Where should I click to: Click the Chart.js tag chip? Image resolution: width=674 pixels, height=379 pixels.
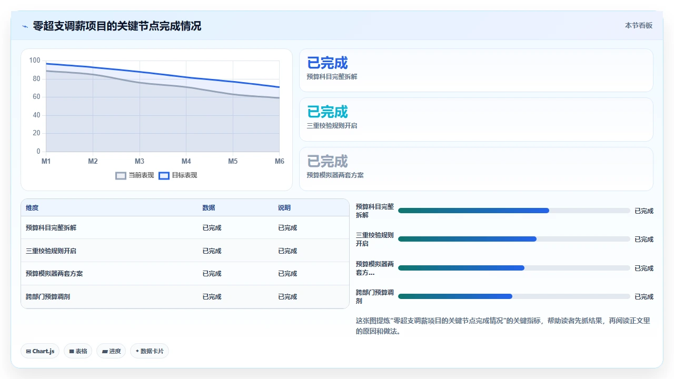pyautogui.click(x=40, y=351)
